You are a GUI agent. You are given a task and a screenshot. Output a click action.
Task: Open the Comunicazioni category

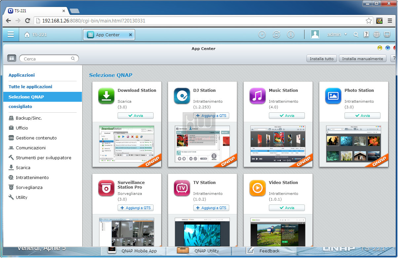(27, 148)
